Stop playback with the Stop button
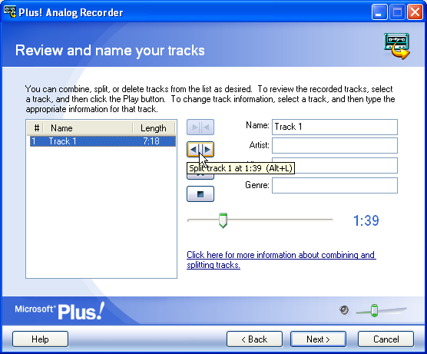 tap(200, 194)
